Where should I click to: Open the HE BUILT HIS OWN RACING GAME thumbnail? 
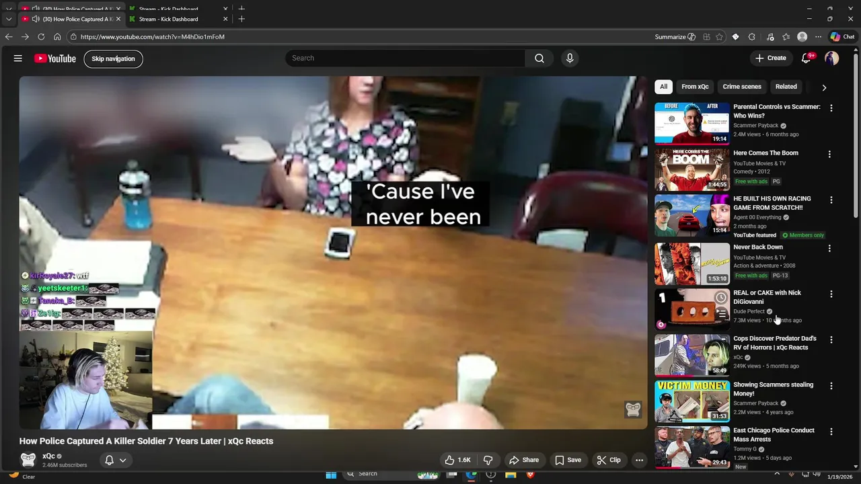point(691,215)
